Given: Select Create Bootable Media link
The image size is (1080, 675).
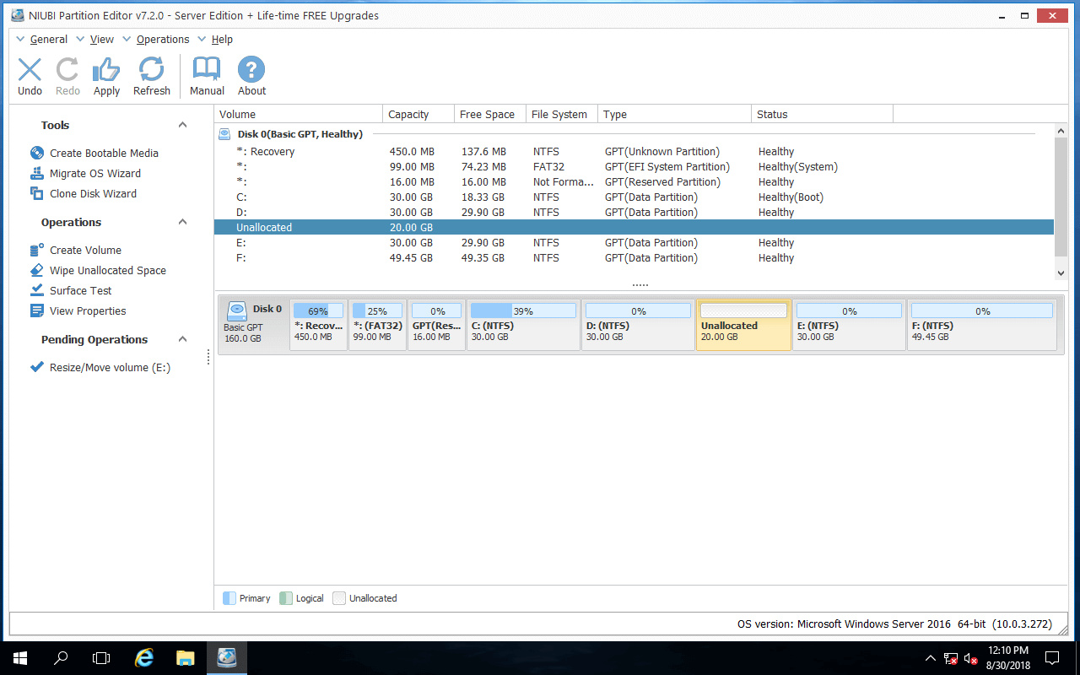Looking at the screenshot, I should [104, 153].
